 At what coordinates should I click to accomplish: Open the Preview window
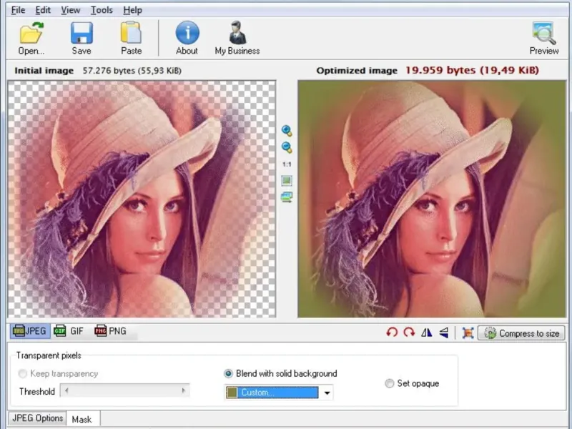tap(544, 38)
